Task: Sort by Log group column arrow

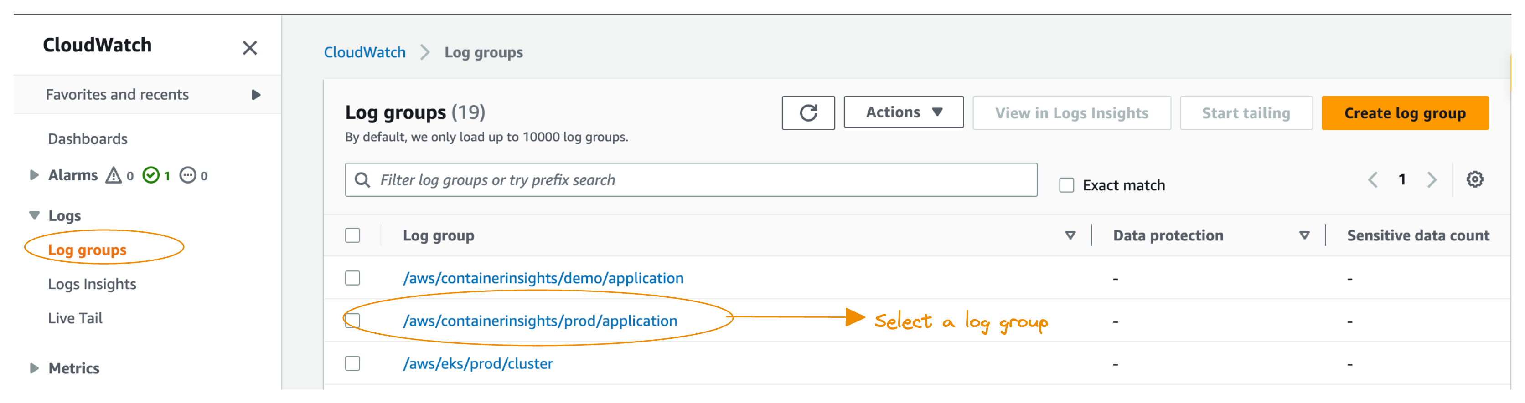Action: (x=1070, y=236)
